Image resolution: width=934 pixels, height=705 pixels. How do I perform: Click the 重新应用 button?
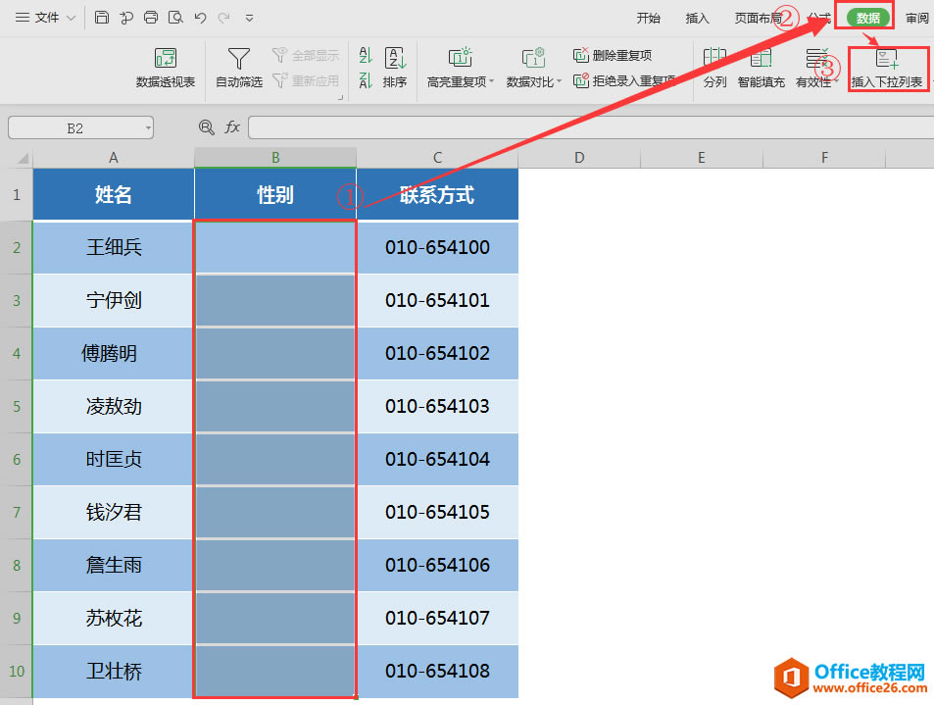click(306, 80)
